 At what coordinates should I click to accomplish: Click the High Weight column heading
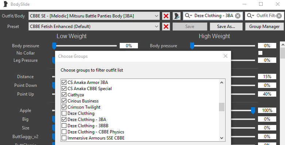(214, 36)
